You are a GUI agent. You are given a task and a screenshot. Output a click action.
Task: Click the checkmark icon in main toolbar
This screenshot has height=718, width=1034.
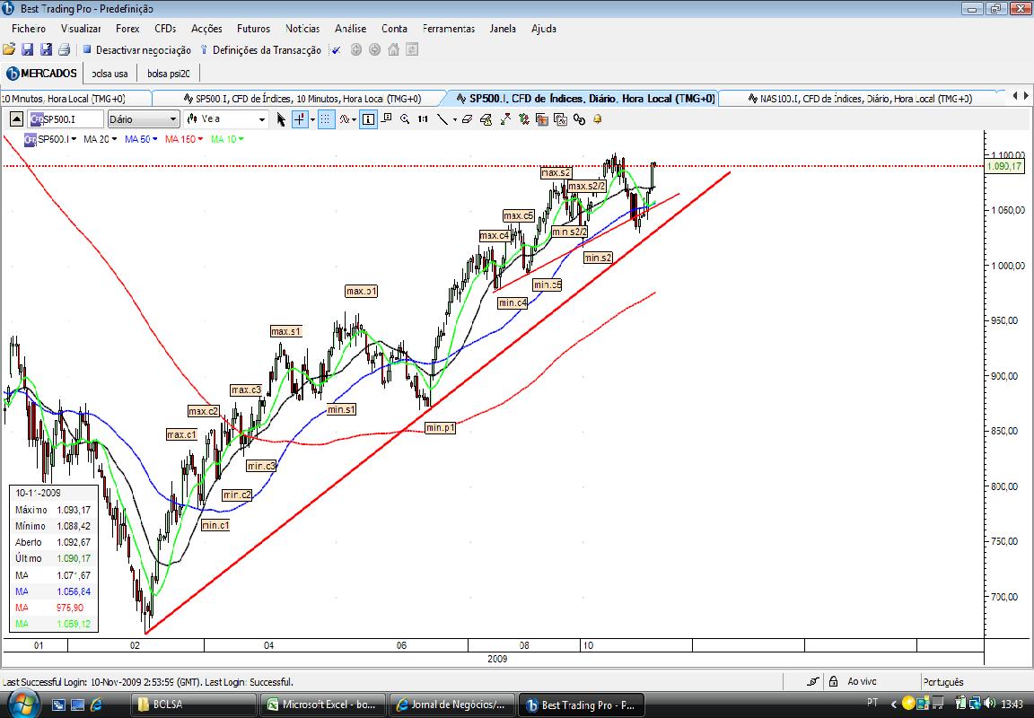pos(337,50)
